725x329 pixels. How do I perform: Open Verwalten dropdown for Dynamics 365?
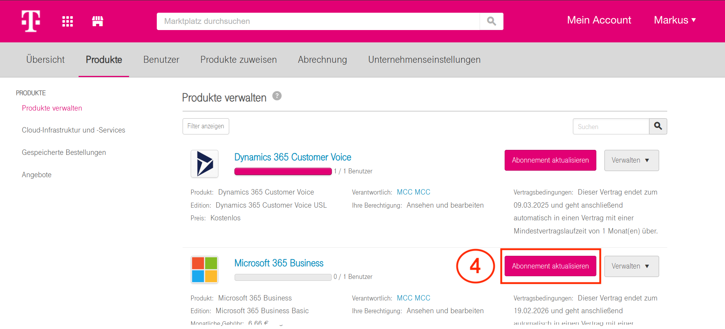(631, 160)
